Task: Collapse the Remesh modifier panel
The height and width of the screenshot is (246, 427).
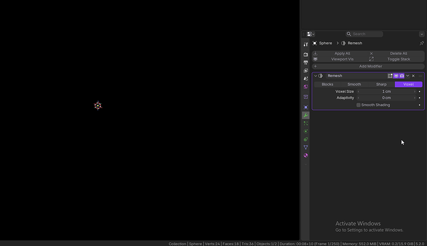Action: [316, 76]
